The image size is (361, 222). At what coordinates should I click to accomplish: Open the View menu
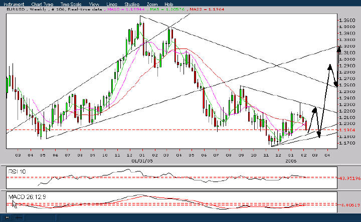click(x=94, y=4)
